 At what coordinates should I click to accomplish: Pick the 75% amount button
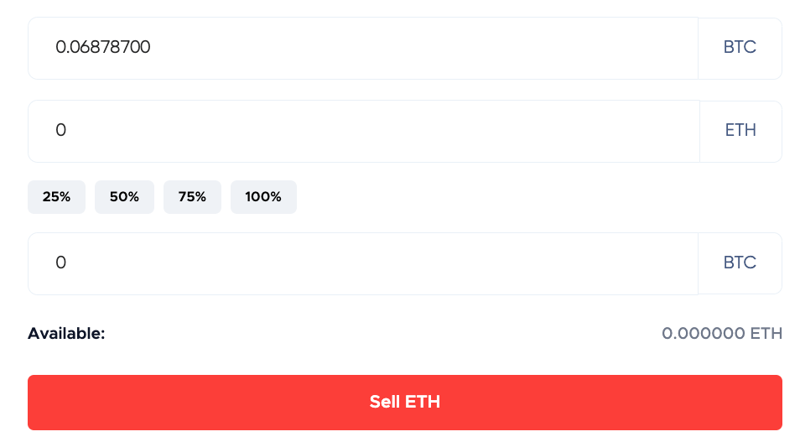point(192,197)
